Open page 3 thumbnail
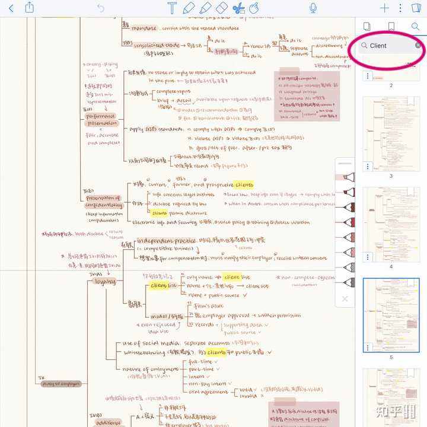This screenshot has width=427, height=427. 391,133
